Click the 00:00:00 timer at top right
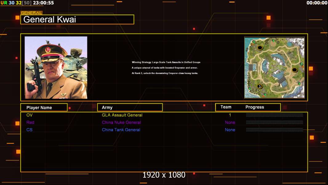 point(317,3)
